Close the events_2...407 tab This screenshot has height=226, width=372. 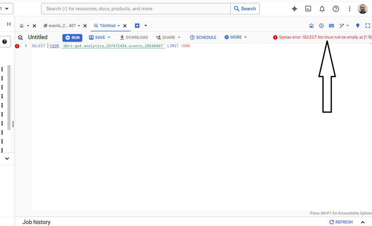click(x=85, y=26)
